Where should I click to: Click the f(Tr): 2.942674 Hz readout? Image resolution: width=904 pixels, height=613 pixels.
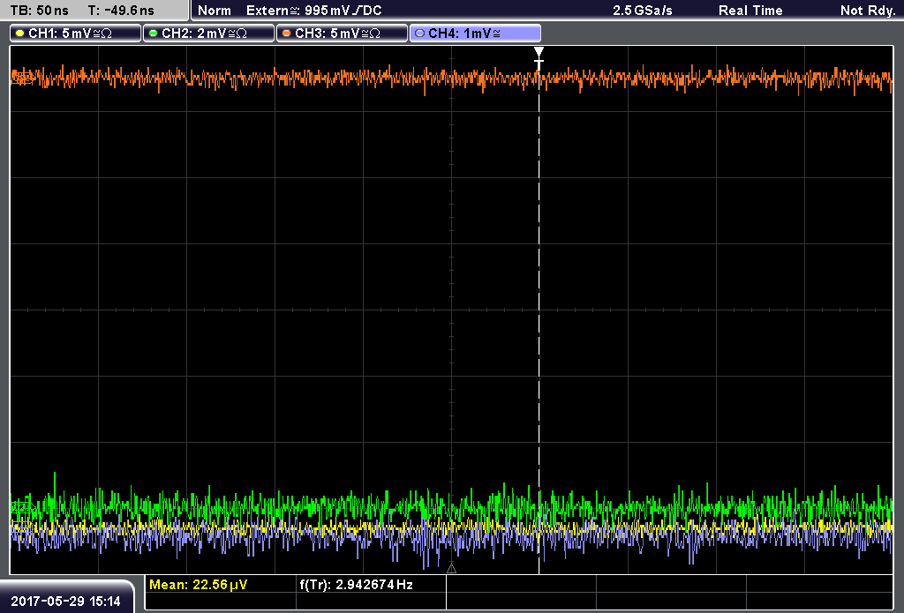point(357,585)
